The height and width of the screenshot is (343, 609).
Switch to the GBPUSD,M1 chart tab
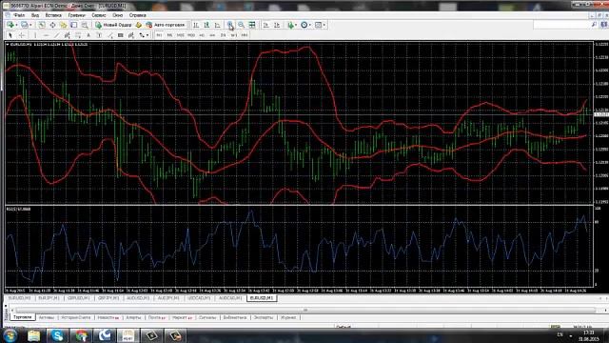(78, 298)
